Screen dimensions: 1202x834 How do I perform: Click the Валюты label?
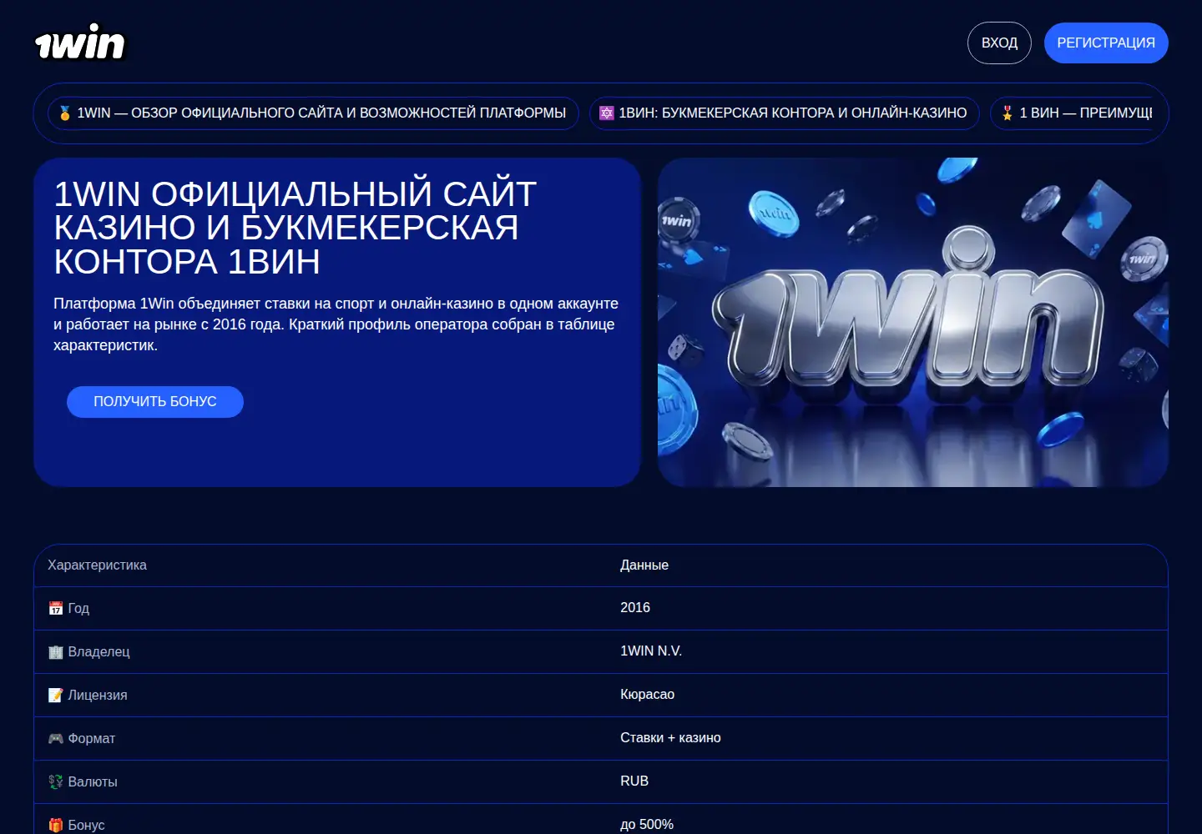pos(93,781)
